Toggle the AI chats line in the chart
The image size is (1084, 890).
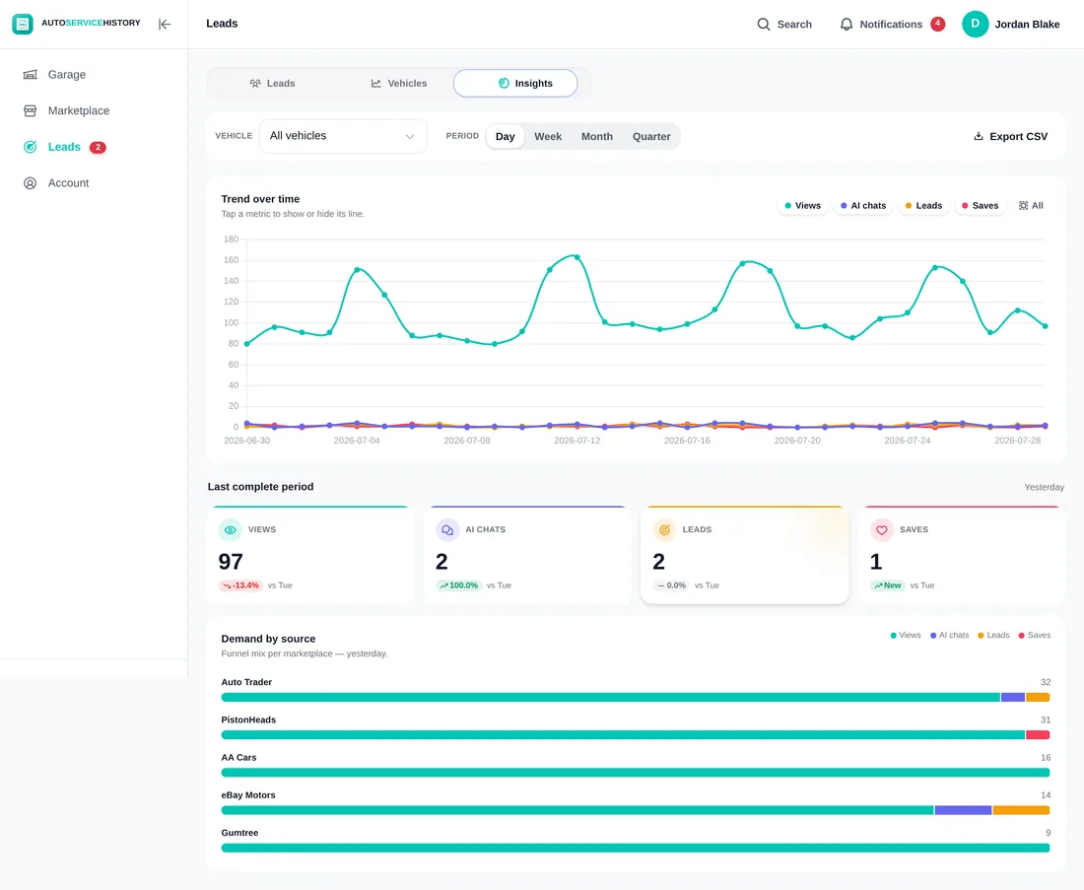[x=863, y=205]
